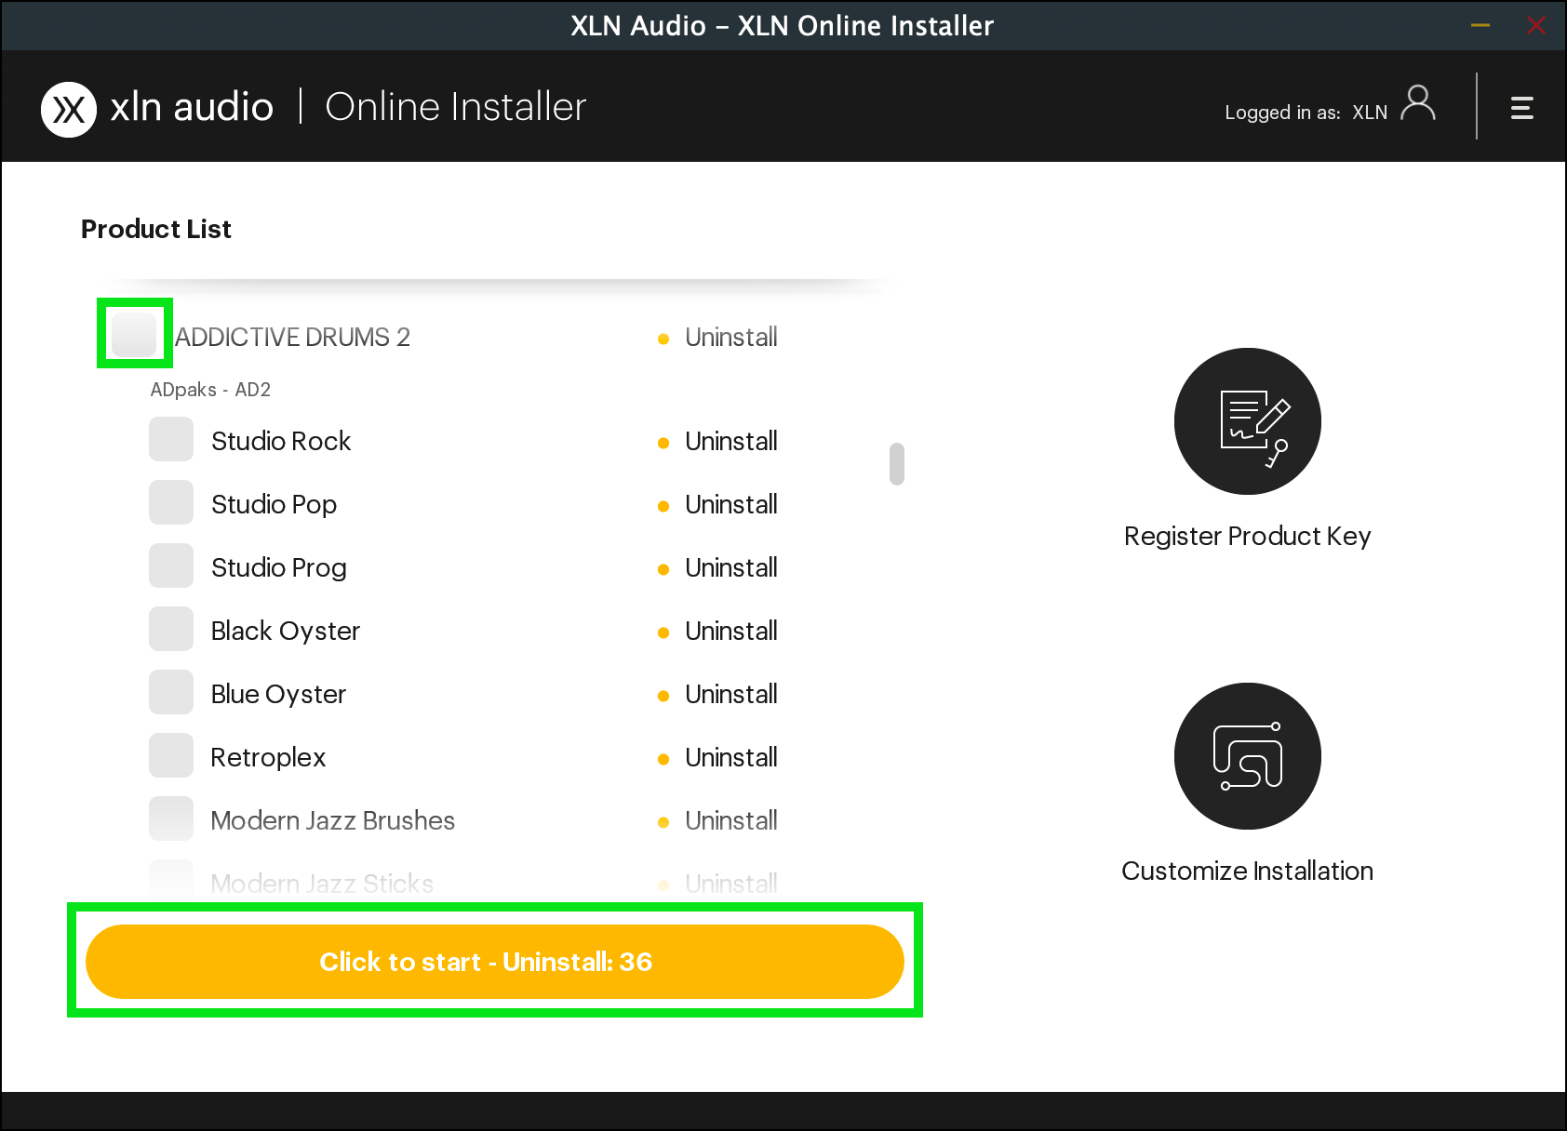Toggle the ADDICTIVE DRUMS 2 checkbox
Viewport: 1567px width, 1131px height.
point(134,333)
